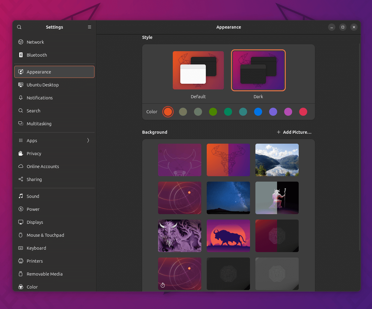The width and height of the screenshot is (372, 309).
Task: Pick the blue accent color swatch
Action: (258, 111)
